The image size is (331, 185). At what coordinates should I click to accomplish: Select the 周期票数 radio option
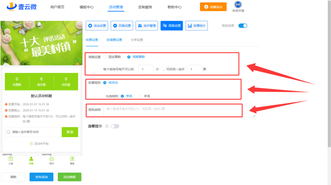pos(129,57)
